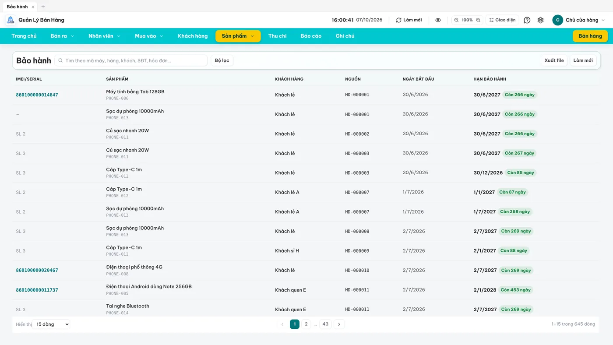Expand the Nhân viên dropdown menu

[104, 36]
